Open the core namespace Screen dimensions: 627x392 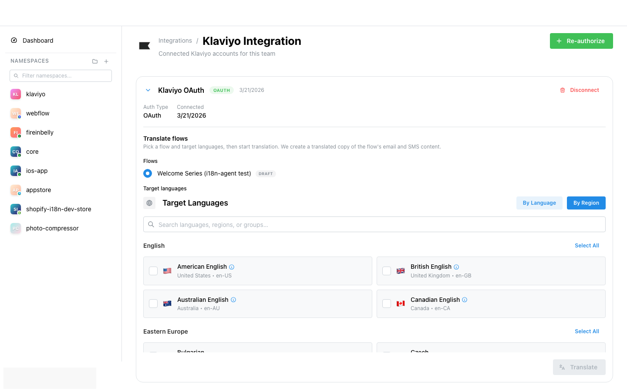point(61,152)
